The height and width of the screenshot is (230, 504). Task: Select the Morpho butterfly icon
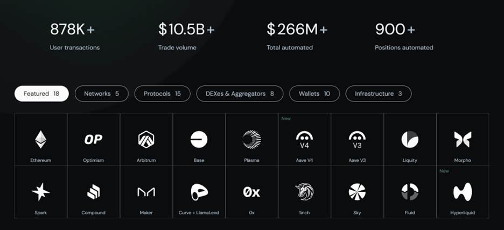[x=463, y=140]
